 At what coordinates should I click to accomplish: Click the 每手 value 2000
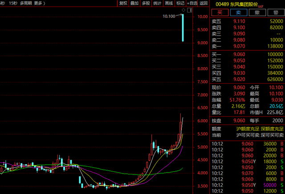coord(278,121)
